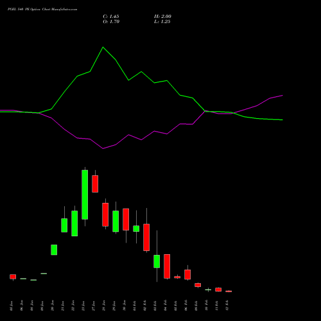The height and width of the screenshot is (321, 321).
Task: Select the 20 Jan date label
Action: (x=53, y=306)
